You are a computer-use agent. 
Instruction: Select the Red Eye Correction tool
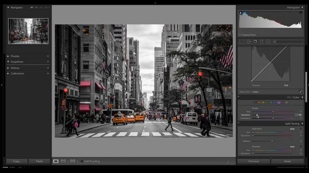click(255, 41)
